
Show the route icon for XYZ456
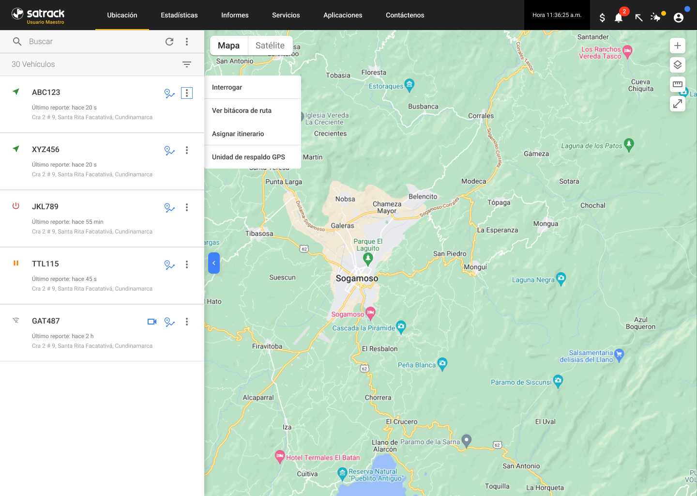[169, 151]
